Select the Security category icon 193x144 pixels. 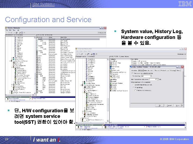(111, 85)
